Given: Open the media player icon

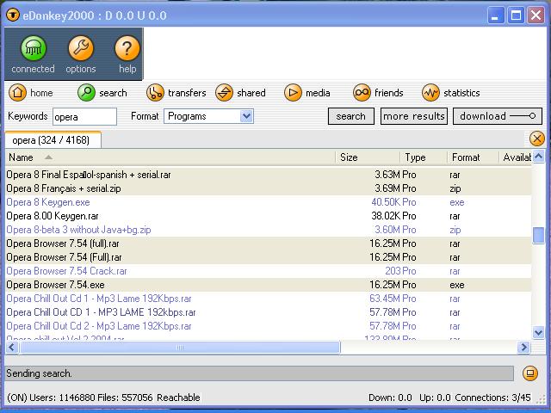Looking at the screenshot, I should click(x=293, y=93).
